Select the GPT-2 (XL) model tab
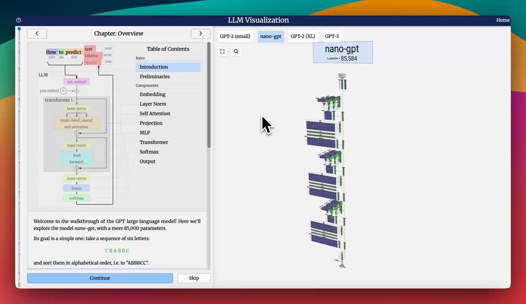The width and height of the screenshot is (526, 304). click(x=303, y=36)
